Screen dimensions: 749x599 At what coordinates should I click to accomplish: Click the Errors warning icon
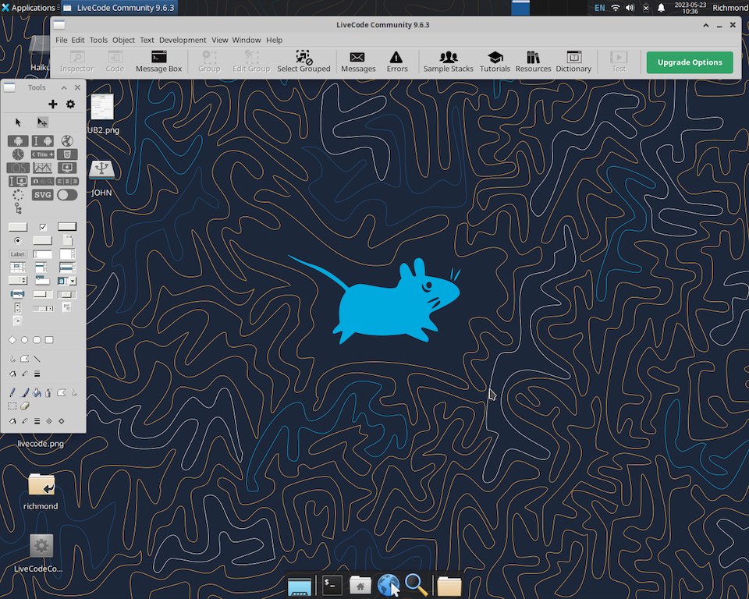tap(396, 62)
